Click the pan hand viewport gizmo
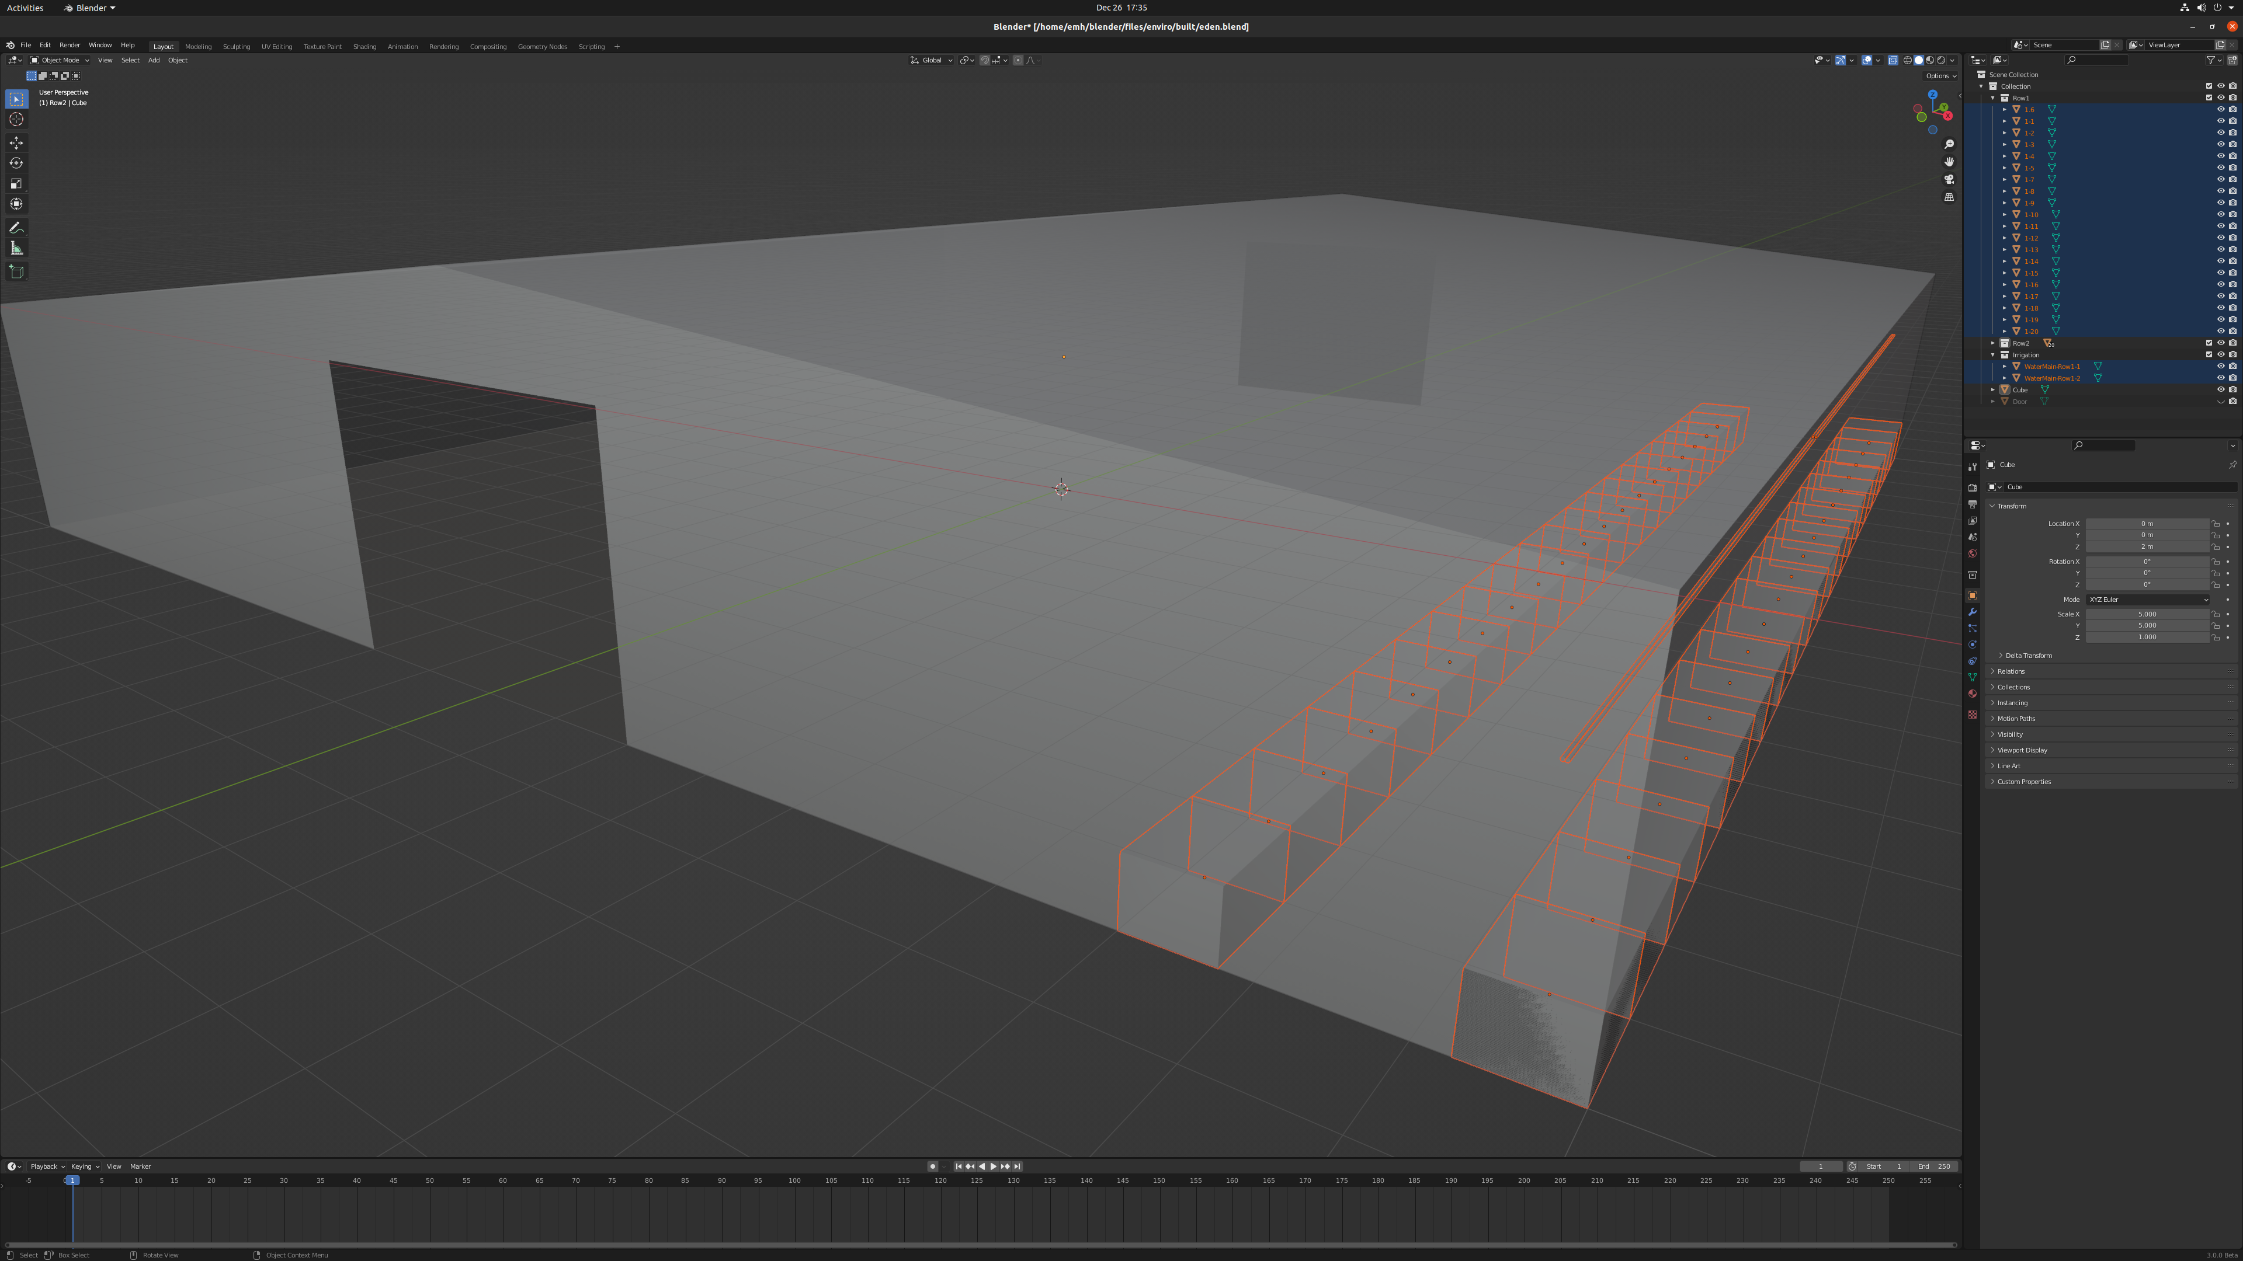2243x1261 pixels. (x=1949, y=162)
